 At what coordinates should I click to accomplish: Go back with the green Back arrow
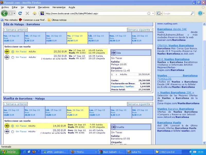[x=4, y=13]
